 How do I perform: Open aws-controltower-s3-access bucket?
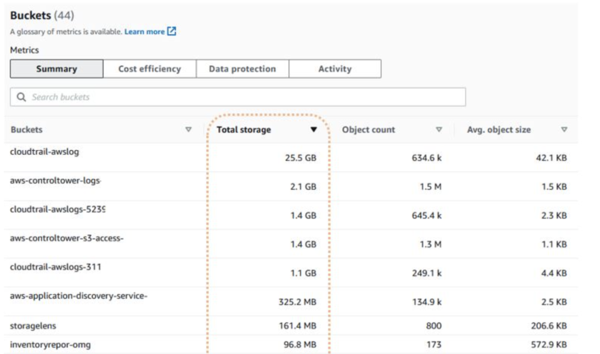pyautogui.click(x=67, y=238)
